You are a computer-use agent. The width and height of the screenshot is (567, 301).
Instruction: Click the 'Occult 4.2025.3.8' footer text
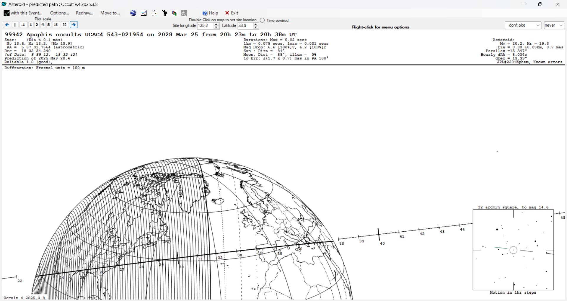pyautogui.click(x=24, y=298)
